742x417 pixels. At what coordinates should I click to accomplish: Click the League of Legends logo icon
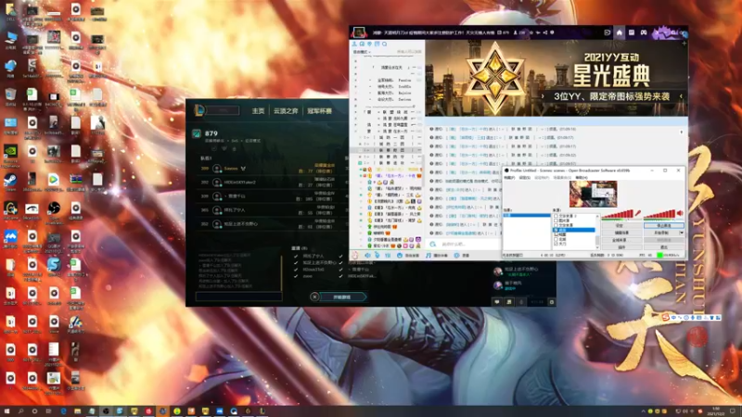click(199, 110)
